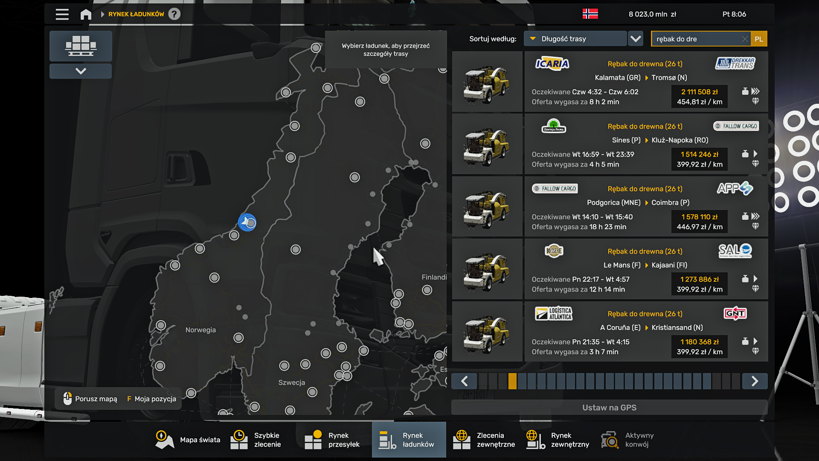Open Aktywny konwój camera icon
This screenshot has width=819, height=461.
tap(610, 440)
